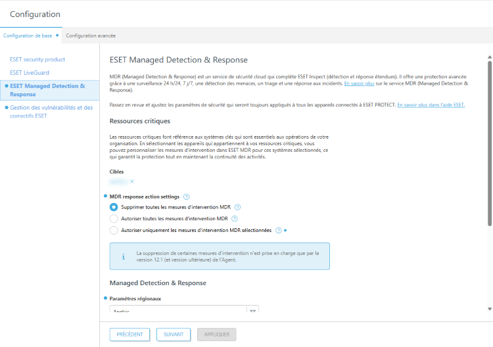
Task: Select Autoriser toutes les mesures d'intervention MDR
Action: tap(114, 218)
